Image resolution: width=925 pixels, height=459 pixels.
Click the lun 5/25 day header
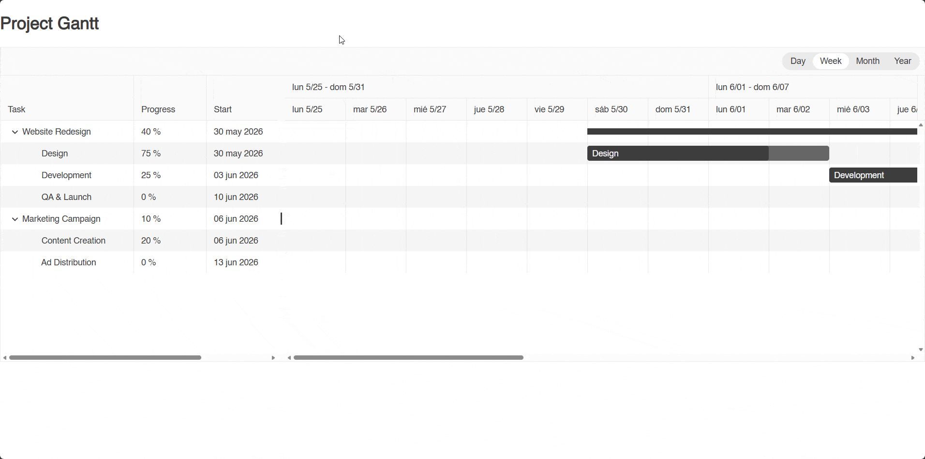point(315,109)
